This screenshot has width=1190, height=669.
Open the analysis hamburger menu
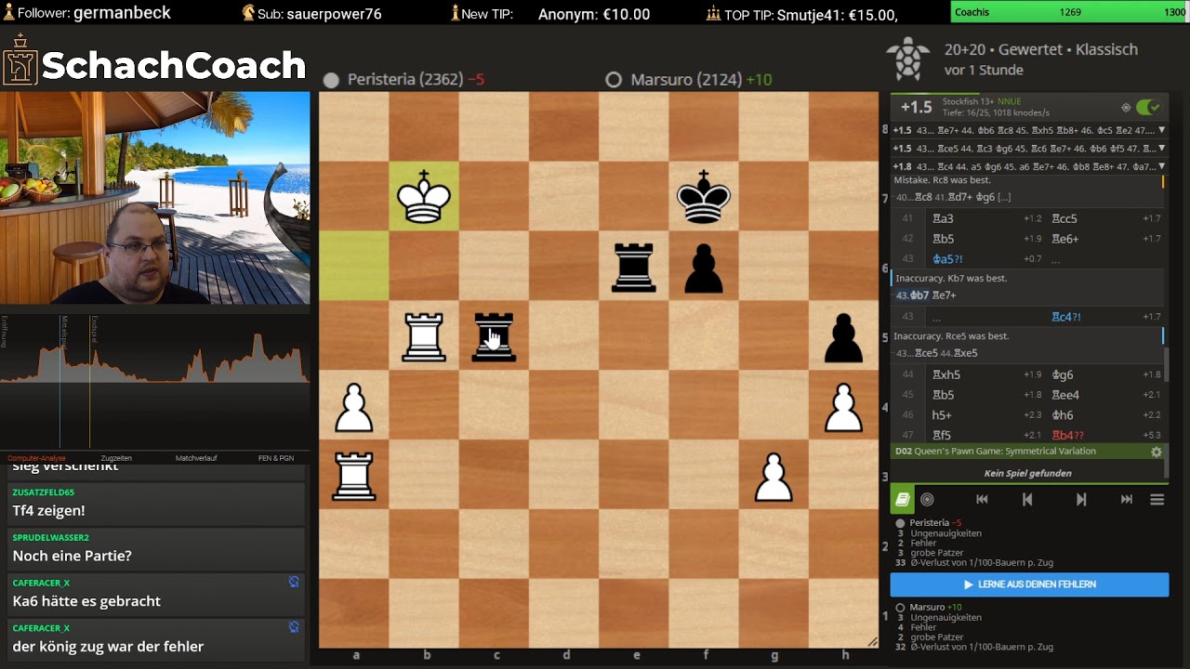point(1157,499)
